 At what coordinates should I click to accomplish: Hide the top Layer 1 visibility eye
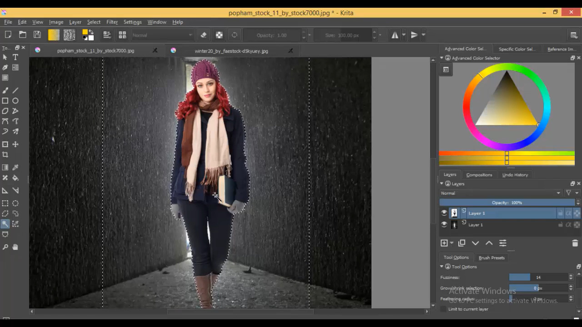click(444, 213)
